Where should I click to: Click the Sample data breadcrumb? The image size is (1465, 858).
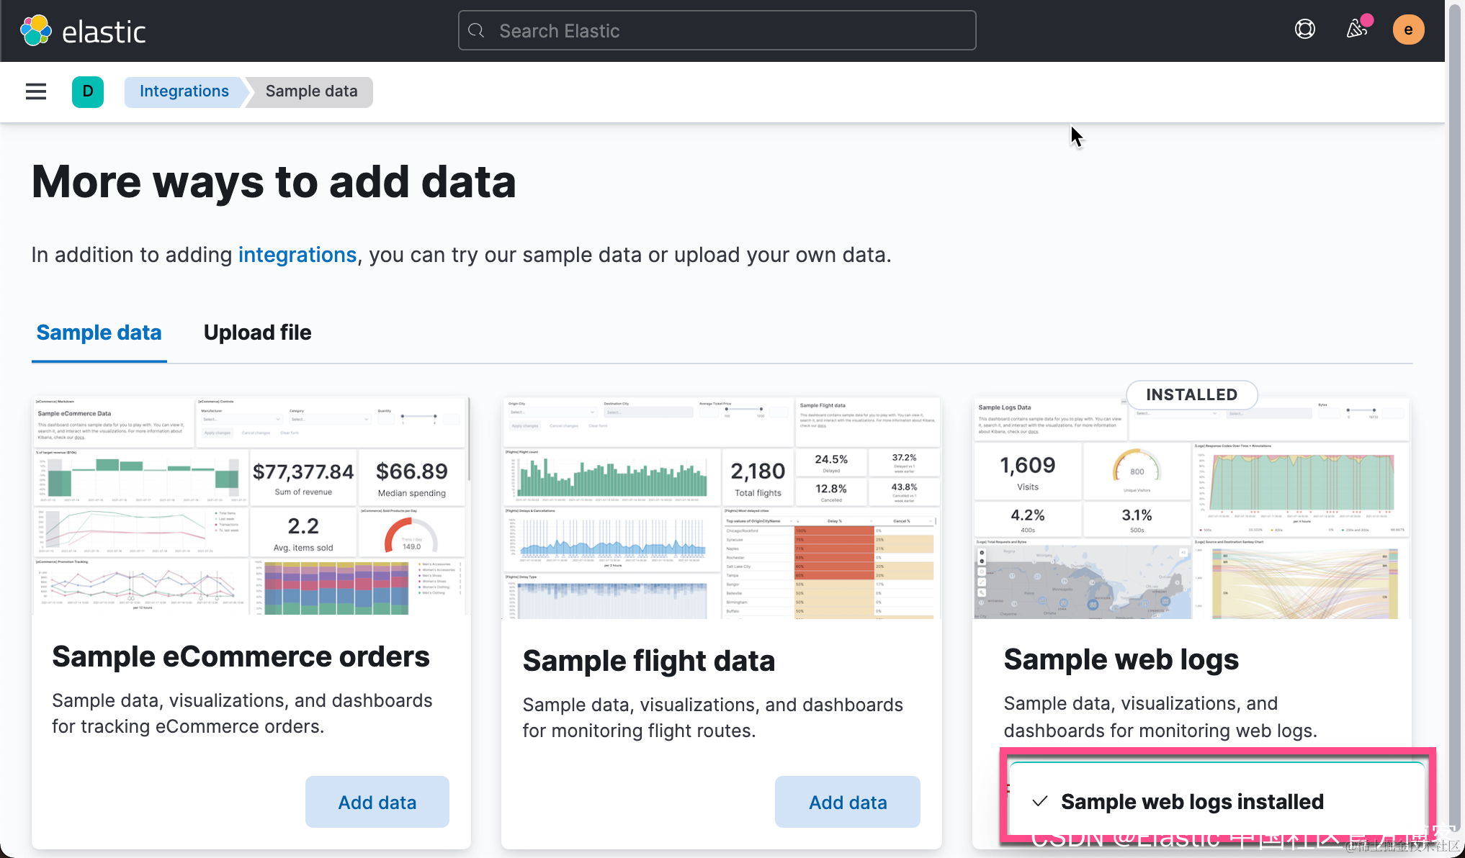[x=311, y=91]
